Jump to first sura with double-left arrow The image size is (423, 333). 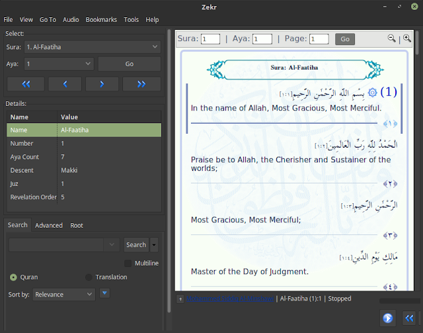coord(26,84)
